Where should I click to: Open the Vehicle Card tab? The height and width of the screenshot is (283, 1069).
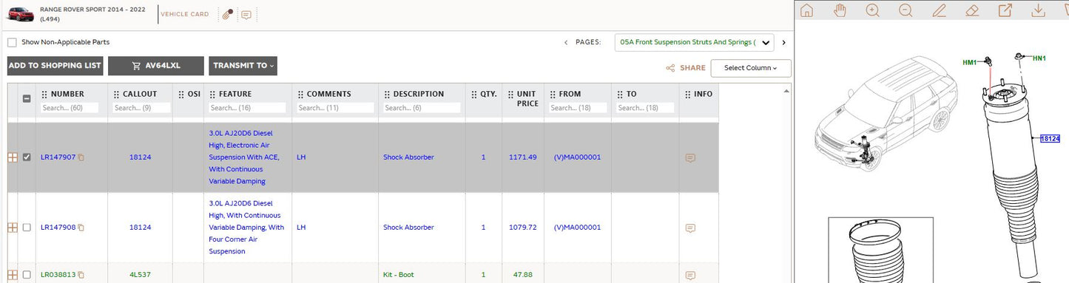pos(185,14)
